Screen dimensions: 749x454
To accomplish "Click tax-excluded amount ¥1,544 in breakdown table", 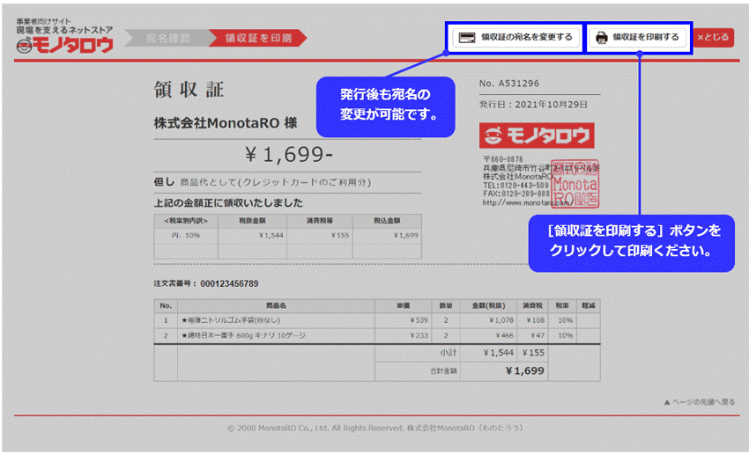I will (271, 236).
